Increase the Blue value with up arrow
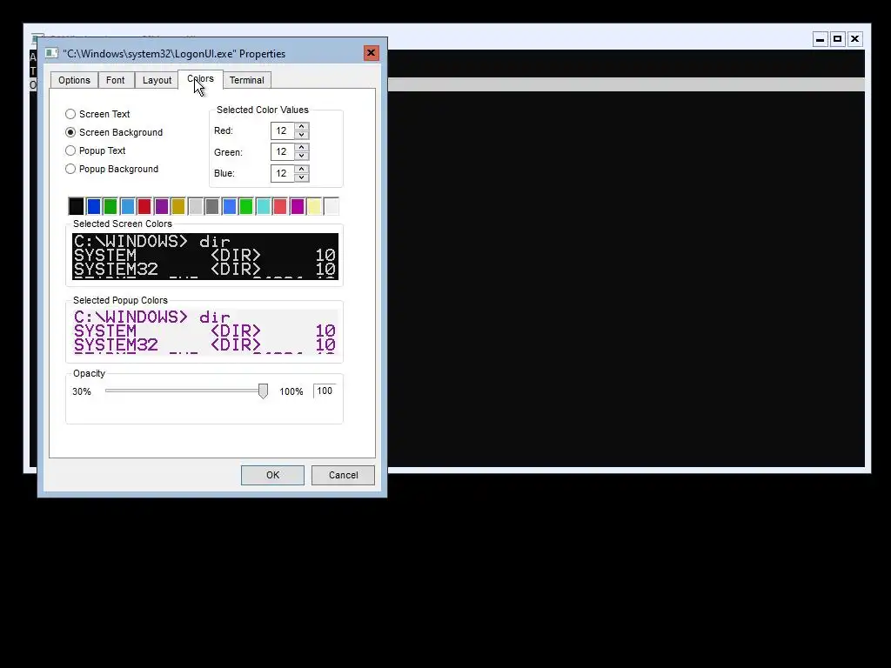The width and height of the screenshot is (891, 668). tap(302, 169)
